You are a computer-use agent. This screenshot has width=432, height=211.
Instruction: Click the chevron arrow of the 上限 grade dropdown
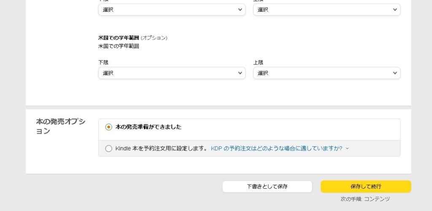(395, 73)
